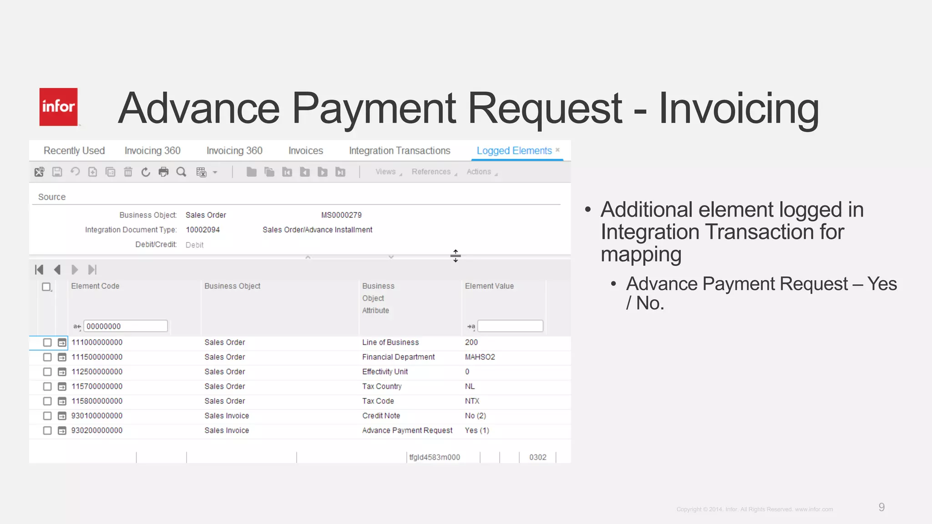This screenshot has width=932, height=524.
Task: Click the Print icon
Action: pos(163,172)
